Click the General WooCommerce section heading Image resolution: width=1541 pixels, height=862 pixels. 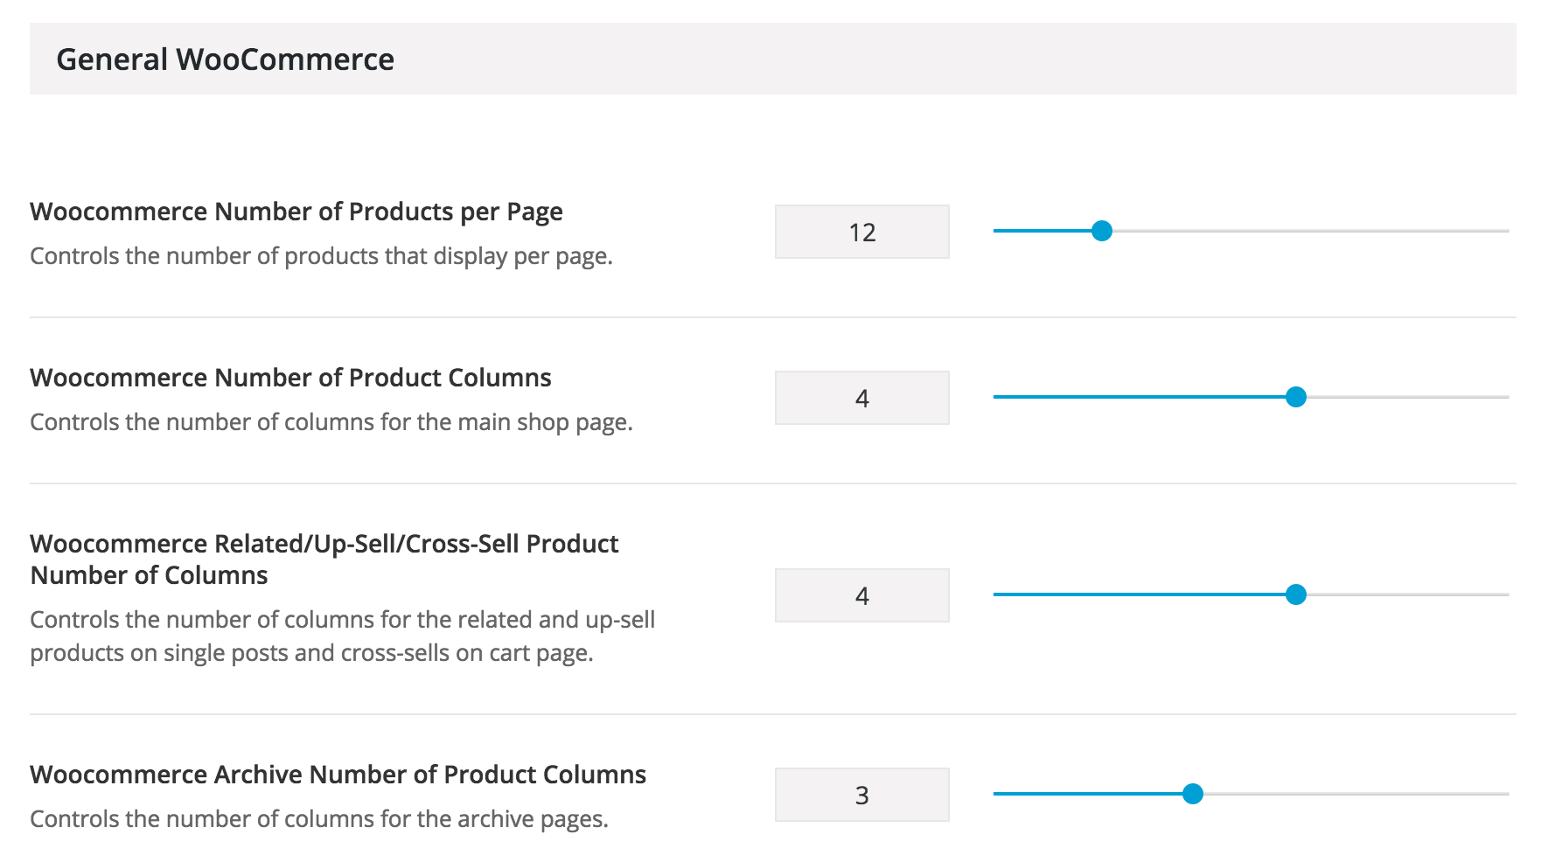(226, 59)
